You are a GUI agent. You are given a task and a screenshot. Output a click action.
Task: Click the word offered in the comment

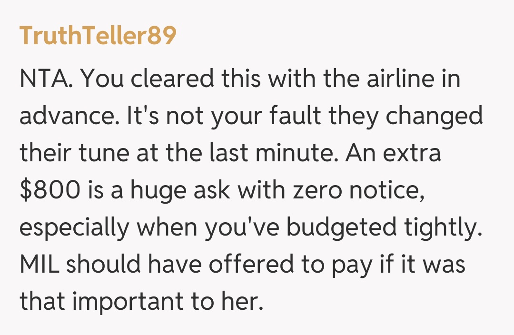coord(252,265)
